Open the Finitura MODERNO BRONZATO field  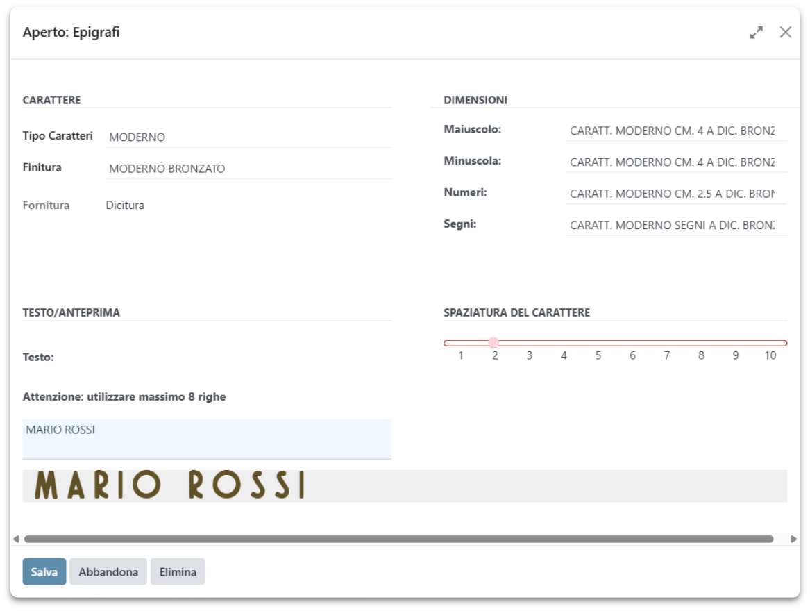(248, 169)
